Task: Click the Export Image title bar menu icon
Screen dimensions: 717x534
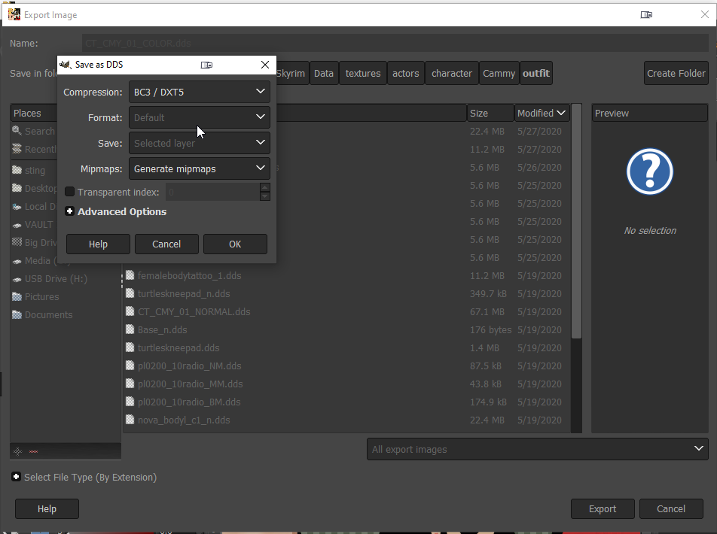Action: pos(646,14)
